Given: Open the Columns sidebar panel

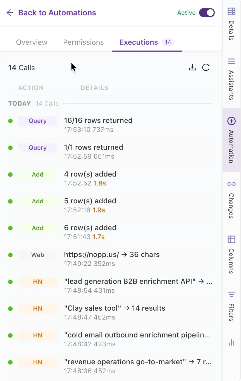Looking at the screenshot, I should 231,254.
